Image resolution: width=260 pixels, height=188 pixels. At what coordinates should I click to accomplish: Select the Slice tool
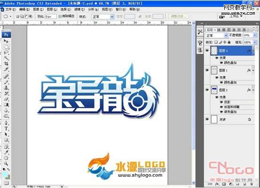[x=6, y=69]
